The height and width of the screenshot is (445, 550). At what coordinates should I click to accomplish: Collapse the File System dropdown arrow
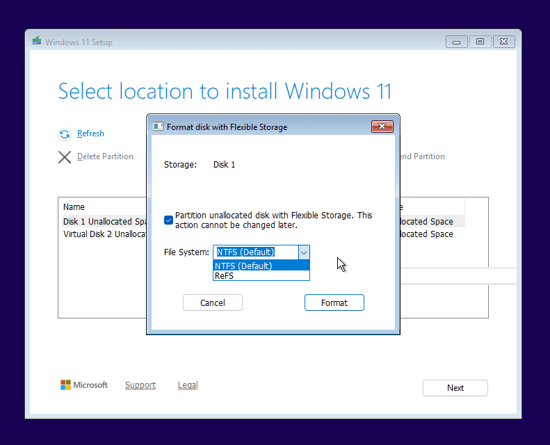pos(303,252)
